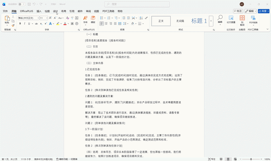The image size is (271, 161).
Task: Toggle strikethrough formatting
Action: click(36, 24)
